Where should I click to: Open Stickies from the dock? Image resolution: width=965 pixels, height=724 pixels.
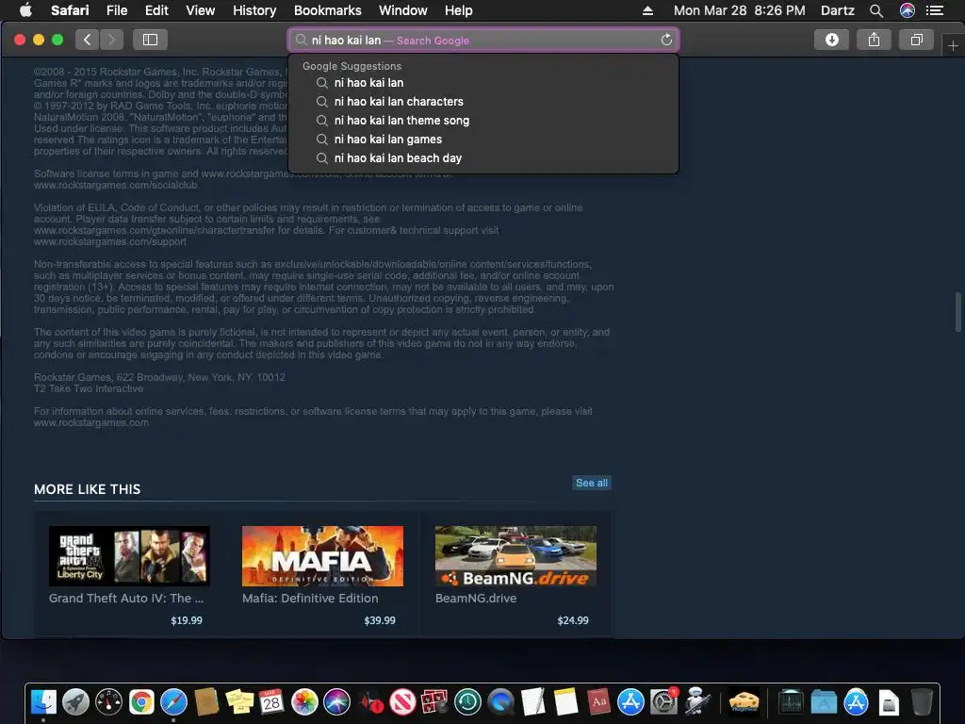click(x=239, y=701)
